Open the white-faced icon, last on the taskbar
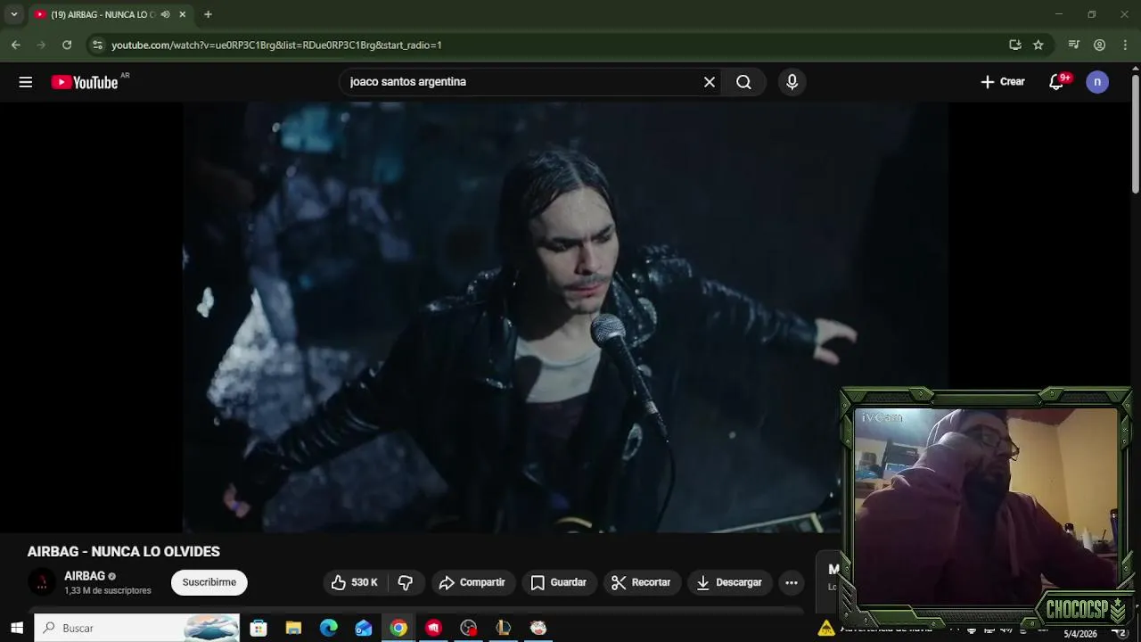The height and width of the screenshot is (642, 1141). [538, 628]
